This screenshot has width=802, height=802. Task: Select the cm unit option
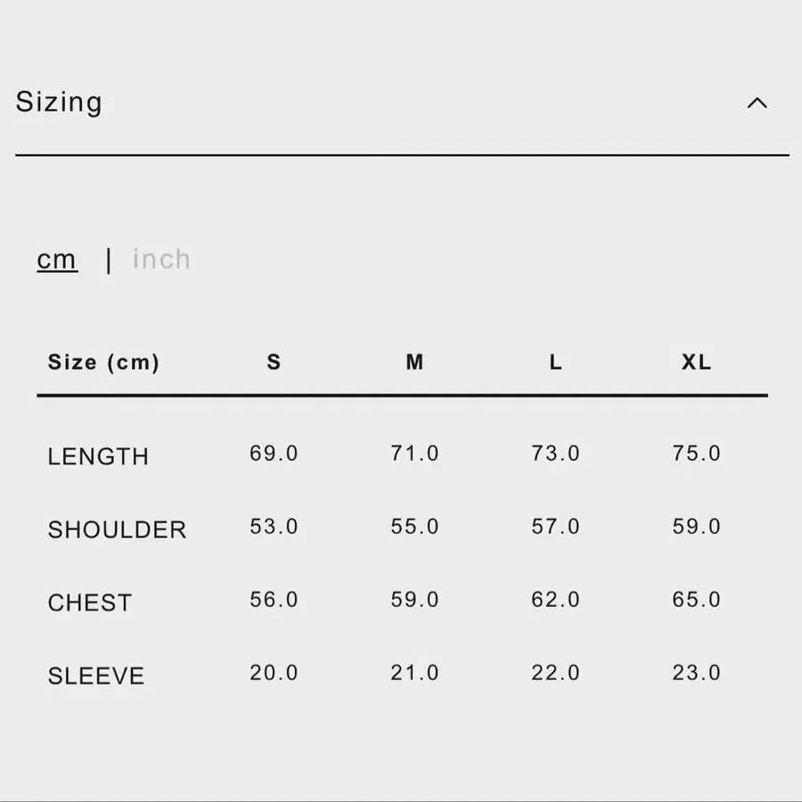[57, 259]
